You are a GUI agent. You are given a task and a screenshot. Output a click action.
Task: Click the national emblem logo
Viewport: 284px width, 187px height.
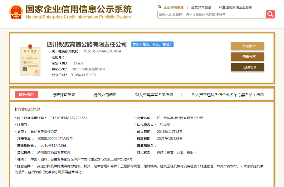pyautogui.click(x=16, y=12)
